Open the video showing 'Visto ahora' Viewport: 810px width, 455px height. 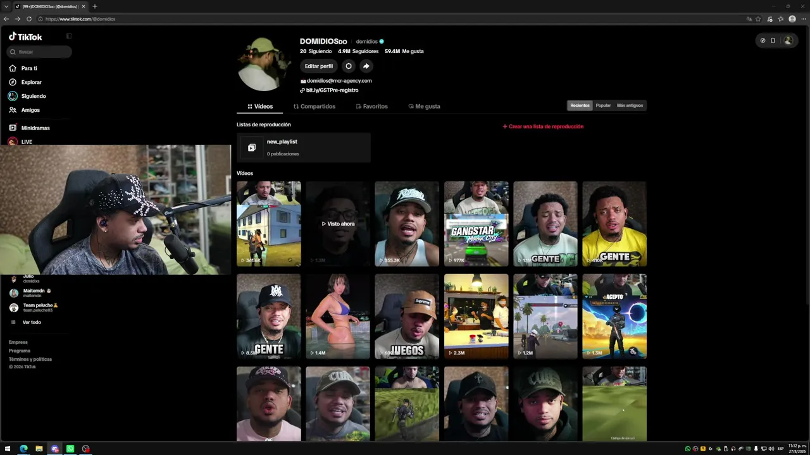point(338,224)
